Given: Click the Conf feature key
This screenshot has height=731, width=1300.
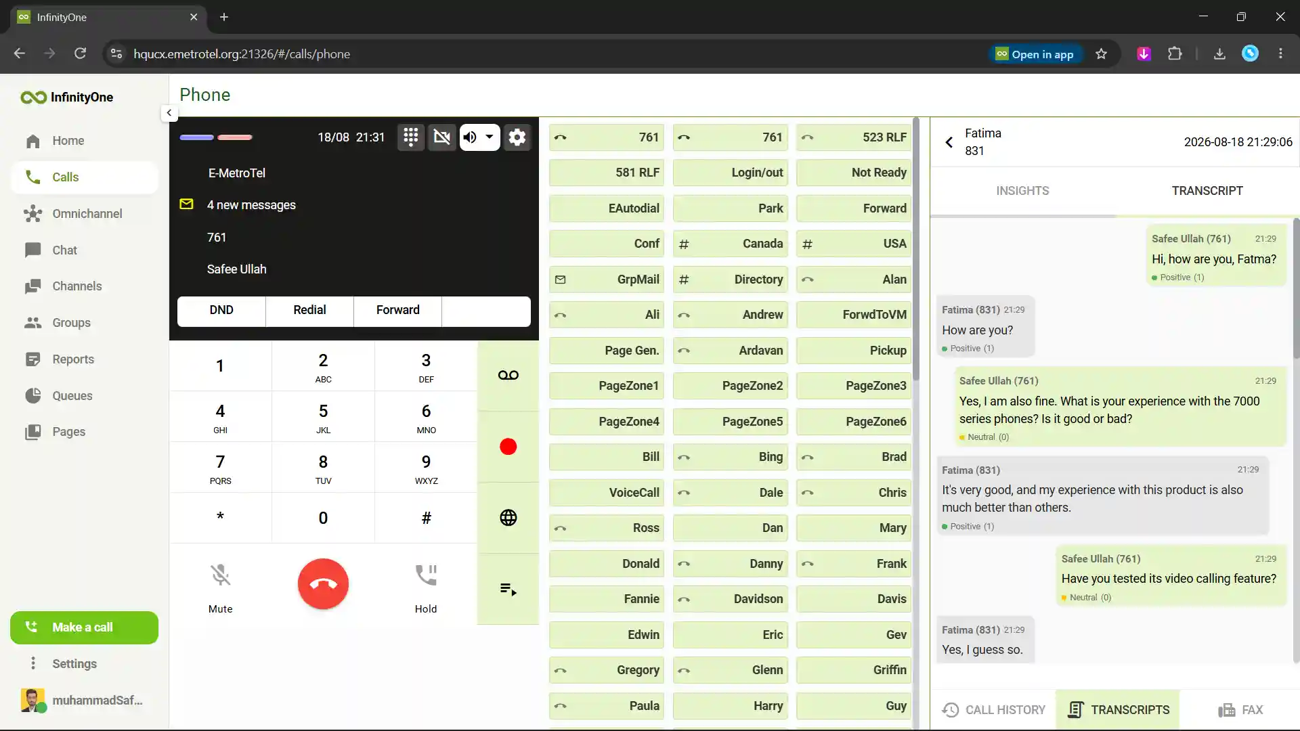Looking at the screenshot, I should pos(607,244).
